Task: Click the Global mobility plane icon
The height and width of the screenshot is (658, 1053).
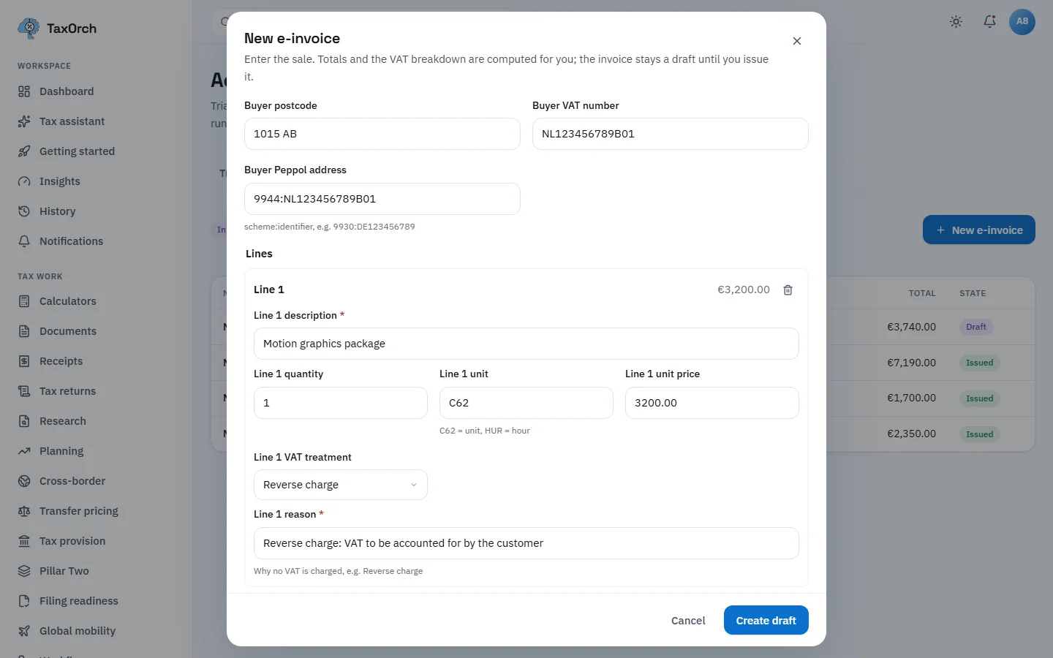Action: (24, 631)
